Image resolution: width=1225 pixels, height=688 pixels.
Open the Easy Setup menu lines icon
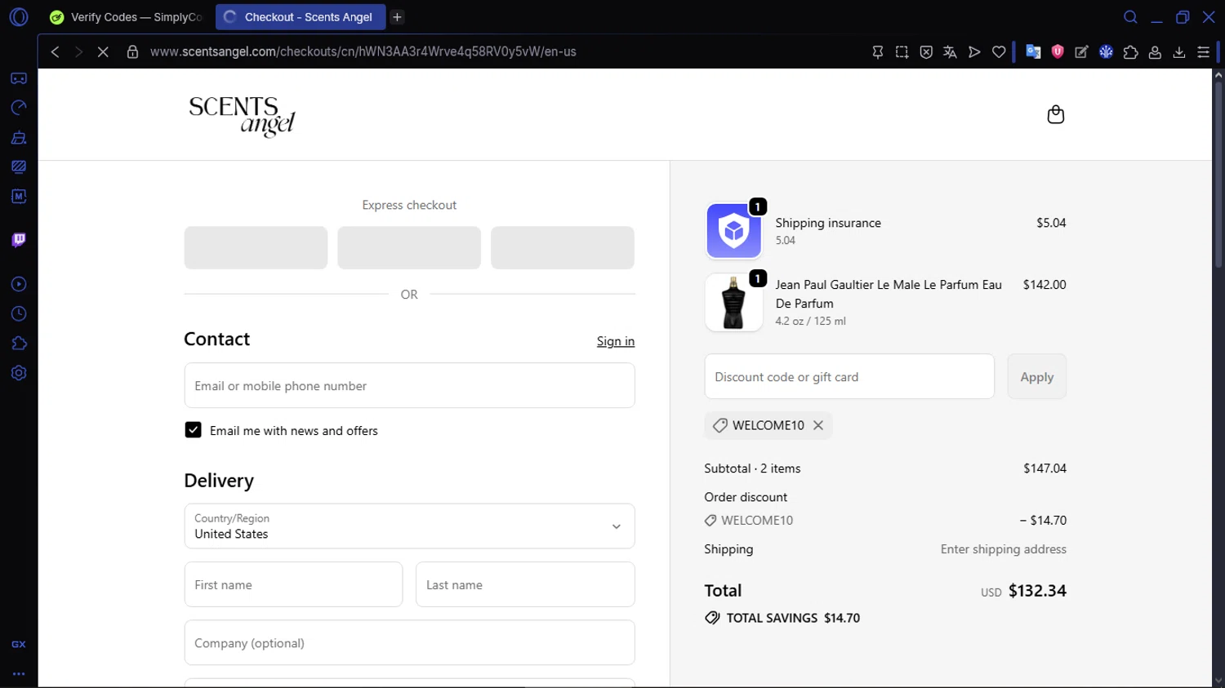1204,51
